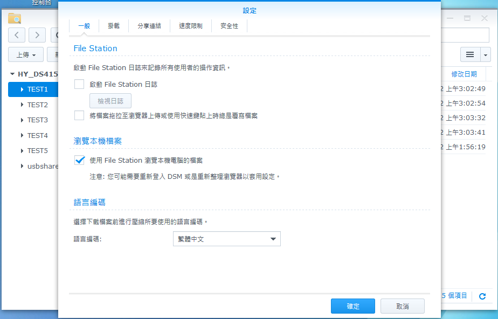Image resolution: width=498 pixels, height=319 pixels.
Task: Minimize the File Station window
Action: [450, 18]
